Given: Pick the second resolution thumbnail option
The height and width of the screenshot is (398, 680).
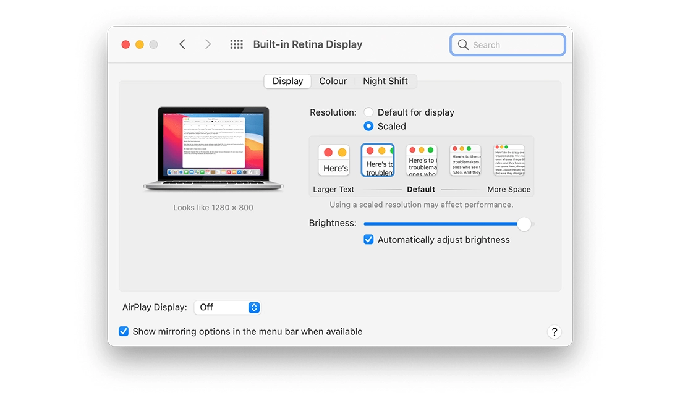Looking at the screenshot, I should click(378, 161).
